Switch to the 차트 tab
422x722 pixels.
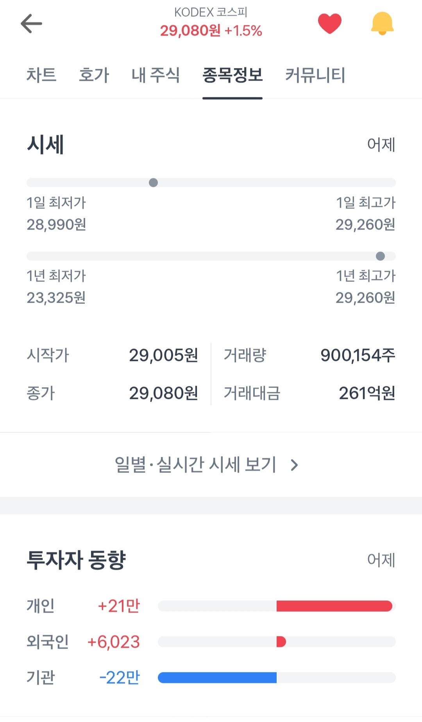41,75
